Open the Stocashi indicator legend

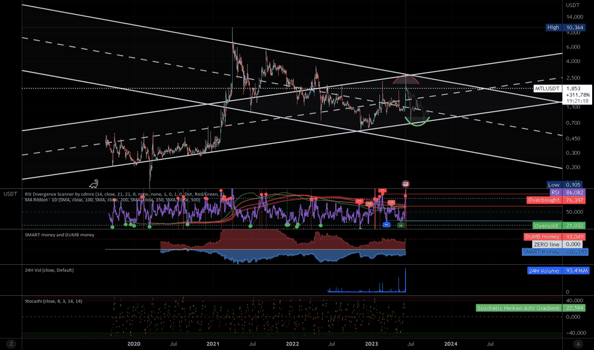54,301
